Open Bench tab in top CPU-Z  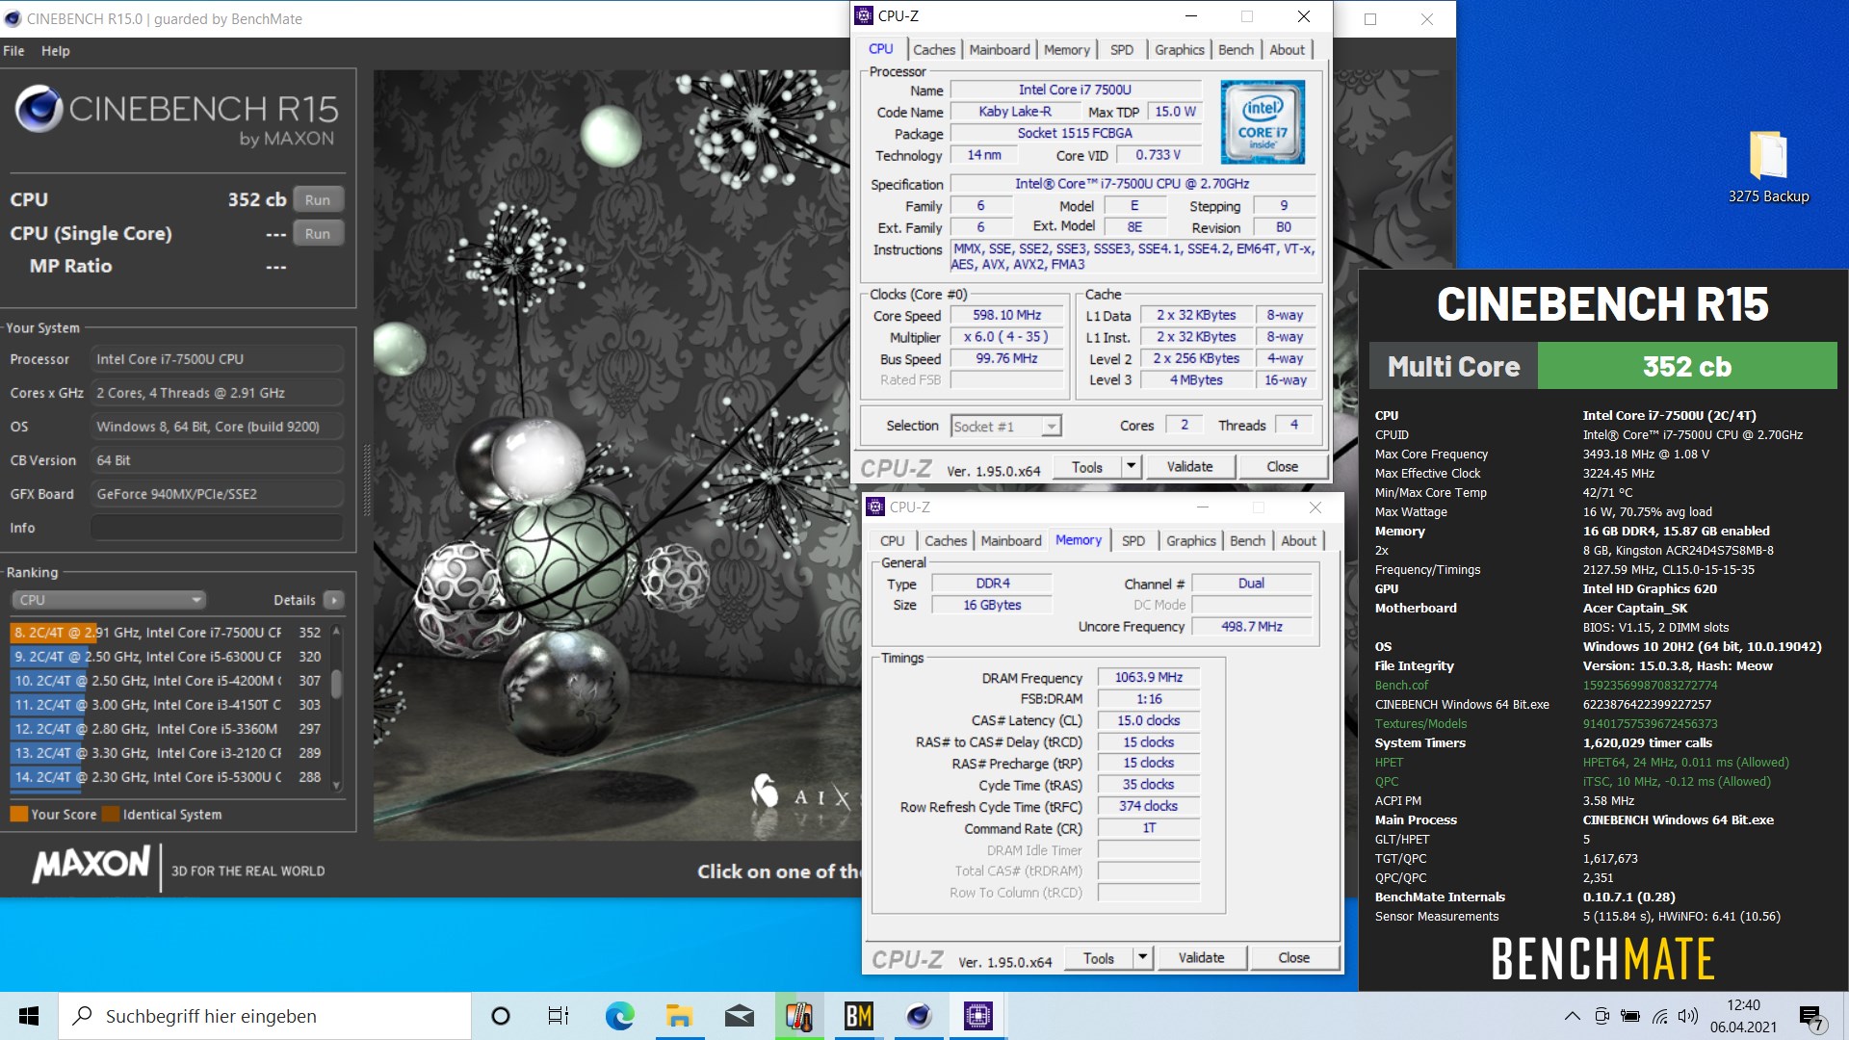coord(1236,50)
